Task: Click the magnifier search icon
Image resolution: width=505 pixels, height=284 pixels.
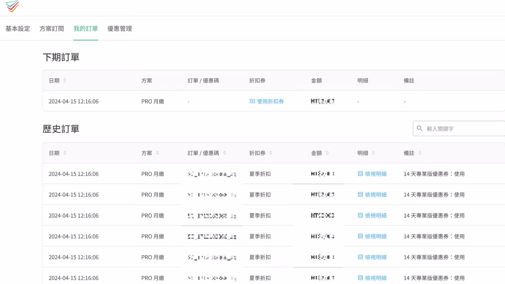Action: pyautogui.click(x=420, y=128)
